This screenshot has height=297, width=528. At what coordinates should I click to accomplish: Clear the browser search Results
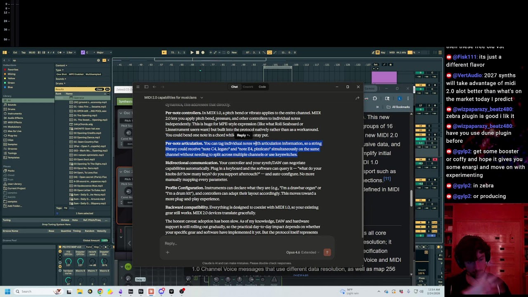pyautogui.click(x=99, y=90)
